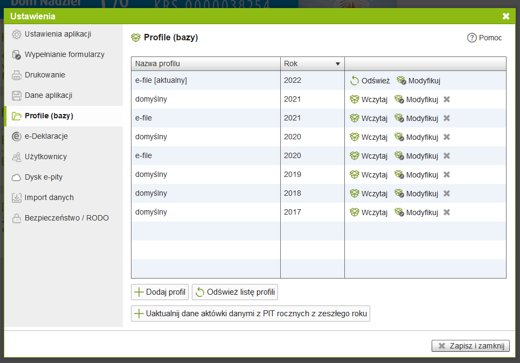Load the e-file 2020 profile
The width and height of the screenshot is (520, 363).
(369, 156)
